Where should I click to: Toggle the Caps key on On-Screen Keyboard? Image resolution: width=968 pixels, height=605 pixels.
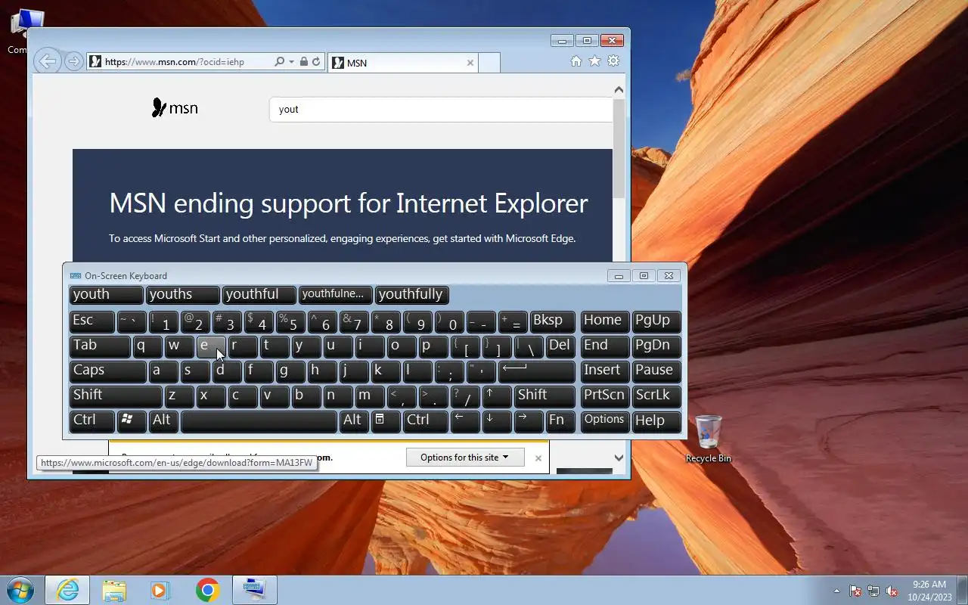(x=108, y=371)
